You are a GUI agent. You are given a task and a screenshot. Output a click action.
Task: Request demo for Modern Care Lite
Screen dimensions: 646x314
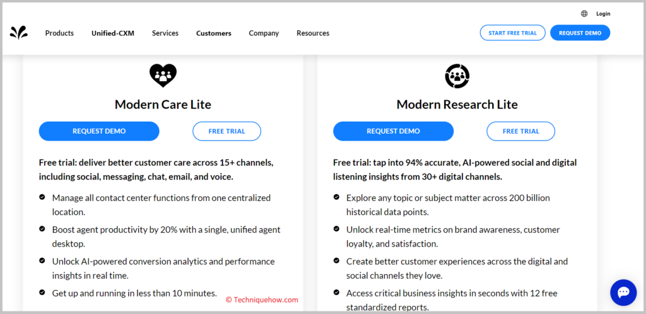[99, 131]
